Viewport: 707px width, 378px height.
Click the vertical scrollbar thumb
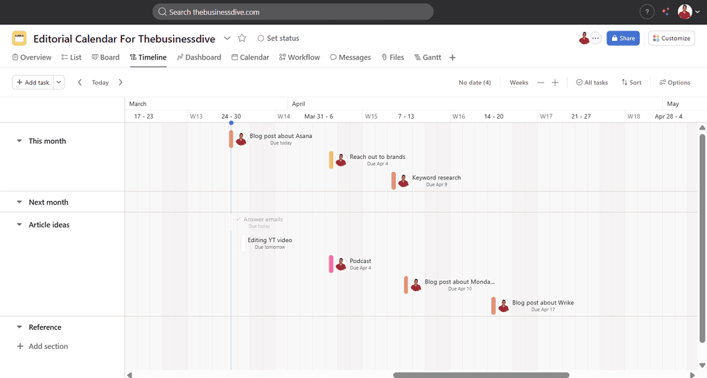tap(702, 238)
